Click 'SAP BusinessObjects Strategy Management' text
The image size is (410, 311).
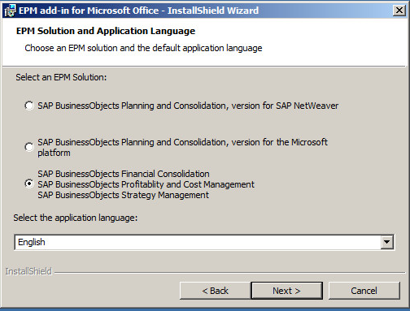pos(124,195)
